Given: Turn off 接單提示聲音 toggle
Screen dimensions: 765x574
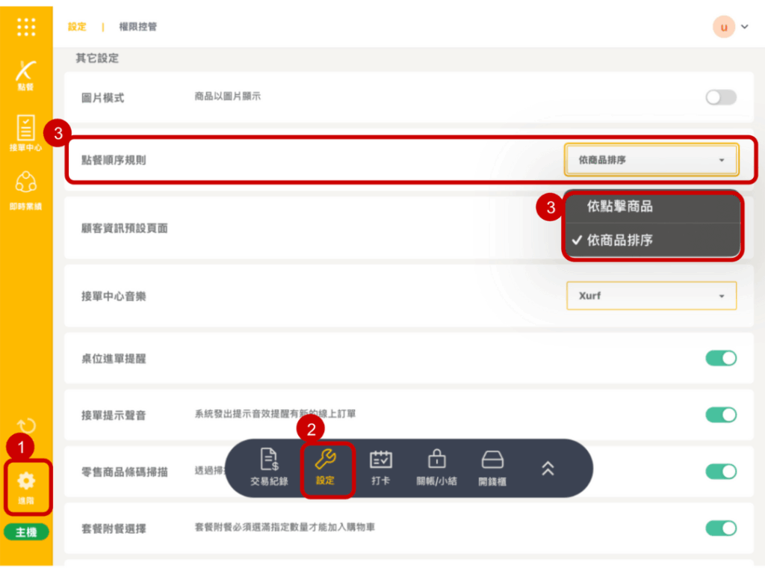Looking at the screenshot, I should click(721, 415).
